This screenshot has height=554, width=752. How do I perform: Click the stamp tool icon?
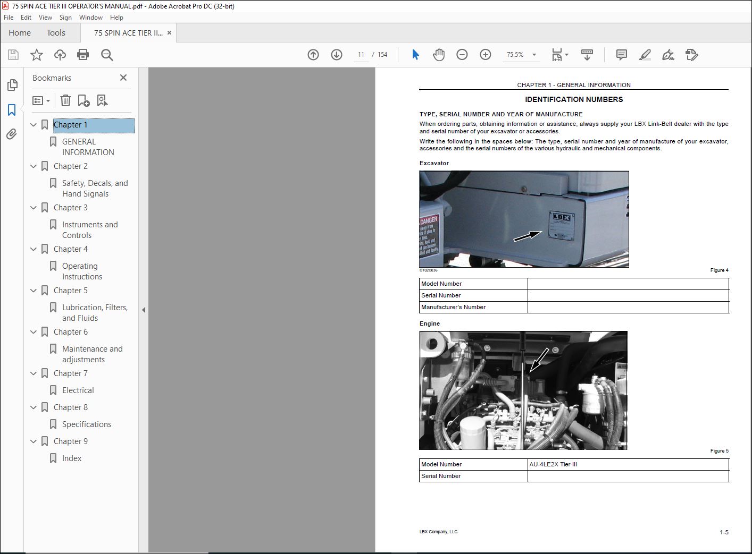691,55
